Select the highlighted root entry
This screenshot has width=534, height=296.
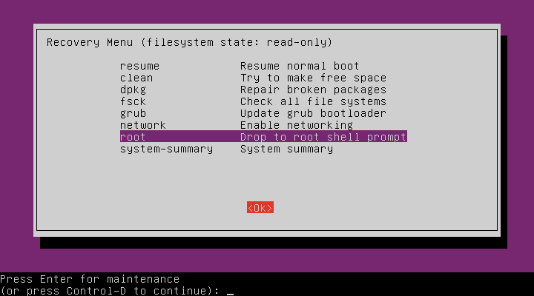(263, 136)
